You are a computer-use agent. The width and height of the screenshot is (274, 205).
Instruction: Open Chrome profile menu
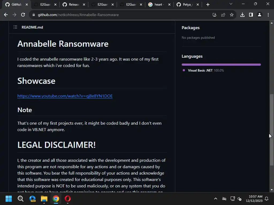click(x=260, y=15)
